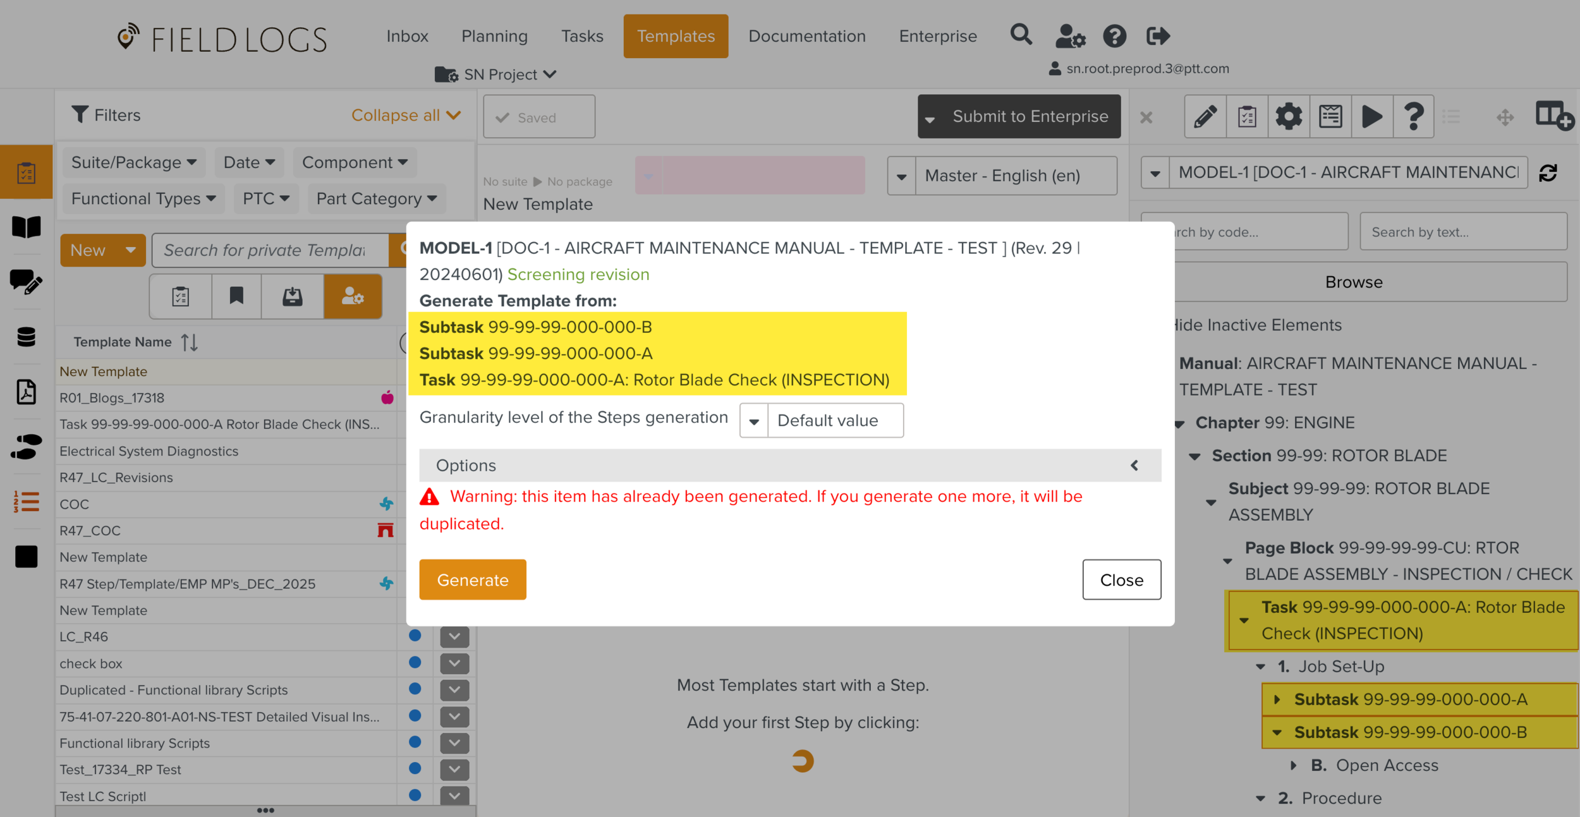Open the settings gear in editor toolbar
This screenshot has height=817, width=1580.
click(x=1288, y=117)
